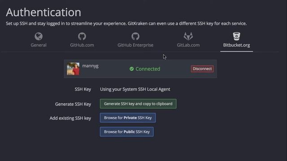Switch to the General tab label
This screenshot has width=287, height=161.
point(39,45)
